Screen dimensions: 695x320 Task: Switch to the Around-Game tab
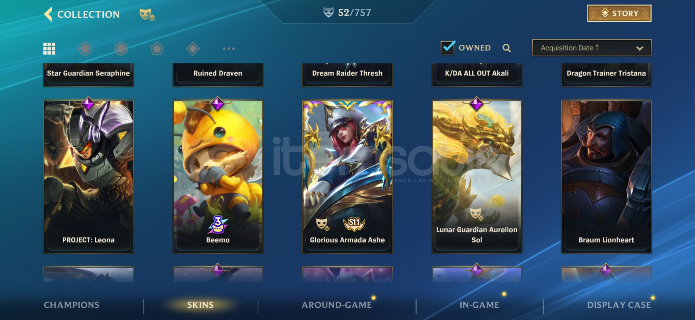click(337, 305)
